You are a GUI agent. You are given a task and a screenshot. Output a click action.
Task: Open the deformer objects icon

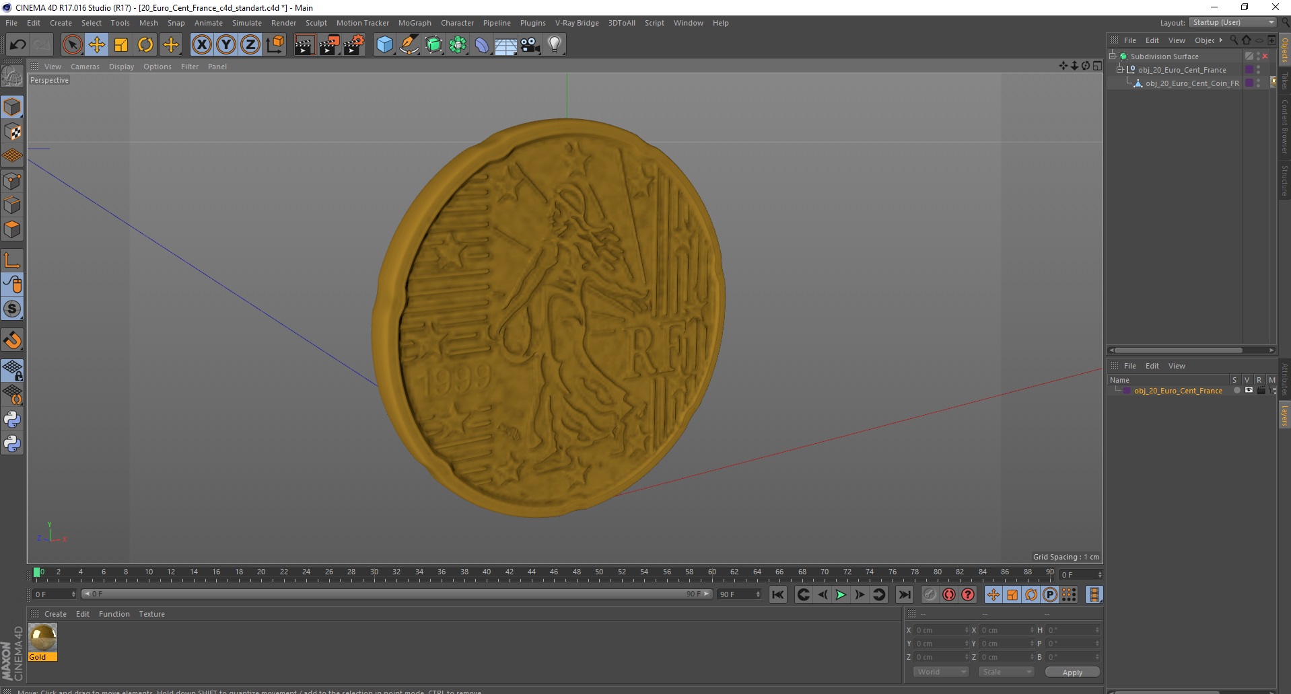point(482,45)
